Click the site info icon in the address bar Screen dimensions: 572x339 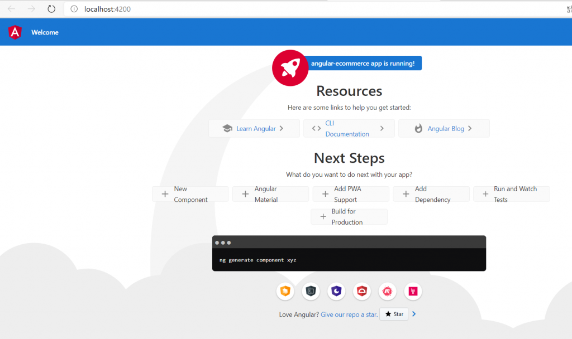pos(74,9)
